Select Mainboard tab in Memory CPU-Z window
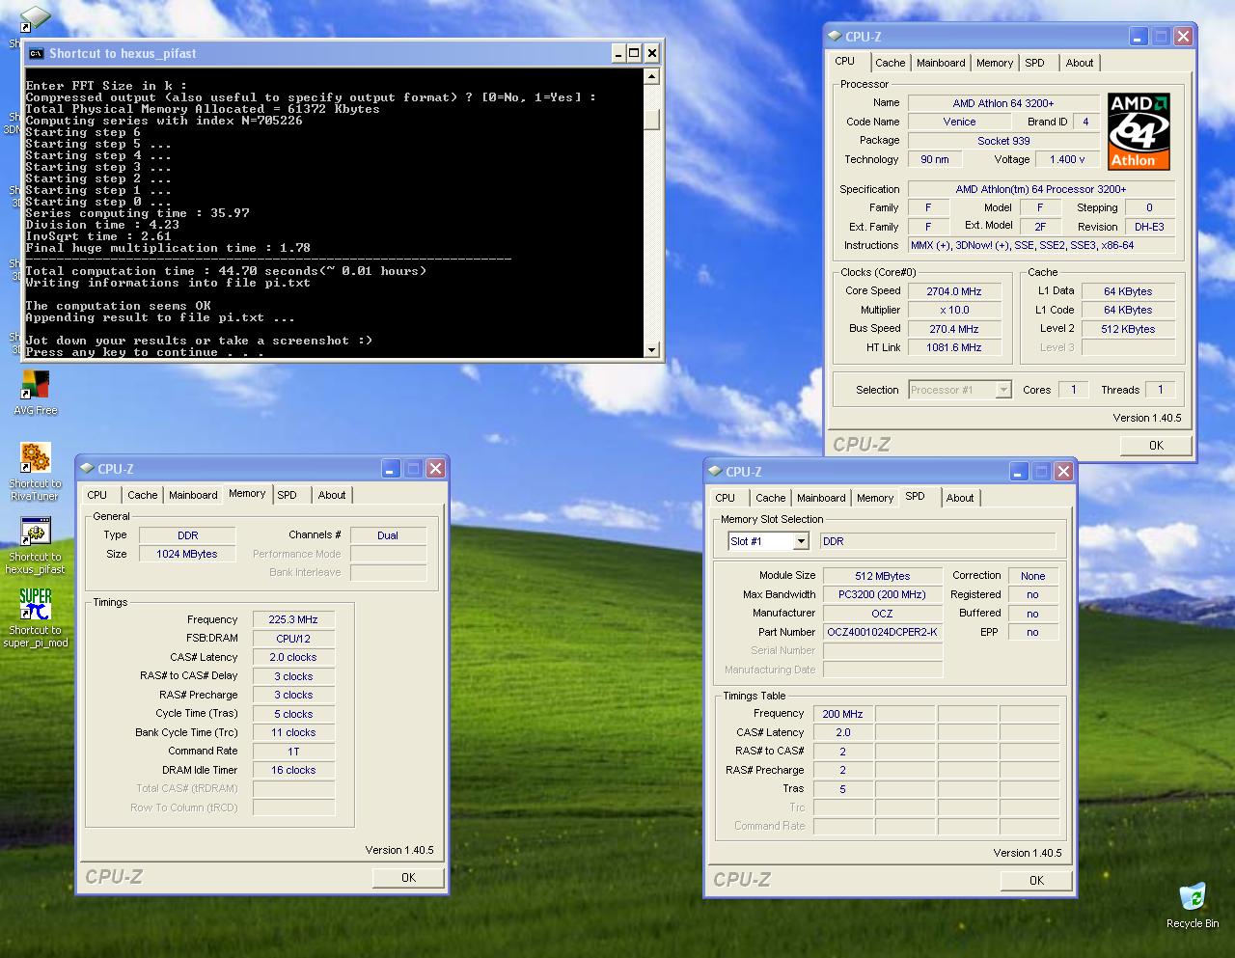 pos(193,495)
